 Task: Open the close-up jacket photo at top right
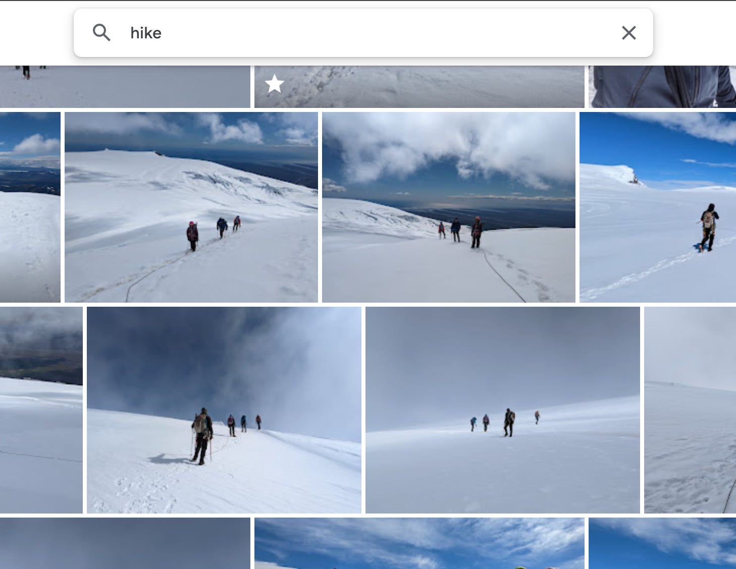(662, 87)
